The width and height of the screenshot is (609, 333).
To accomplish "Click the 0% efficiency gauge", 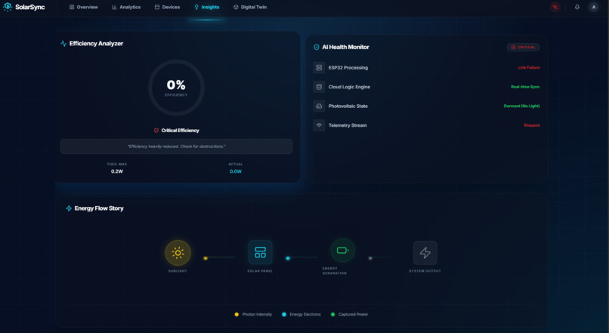I will tap(176, 88).
